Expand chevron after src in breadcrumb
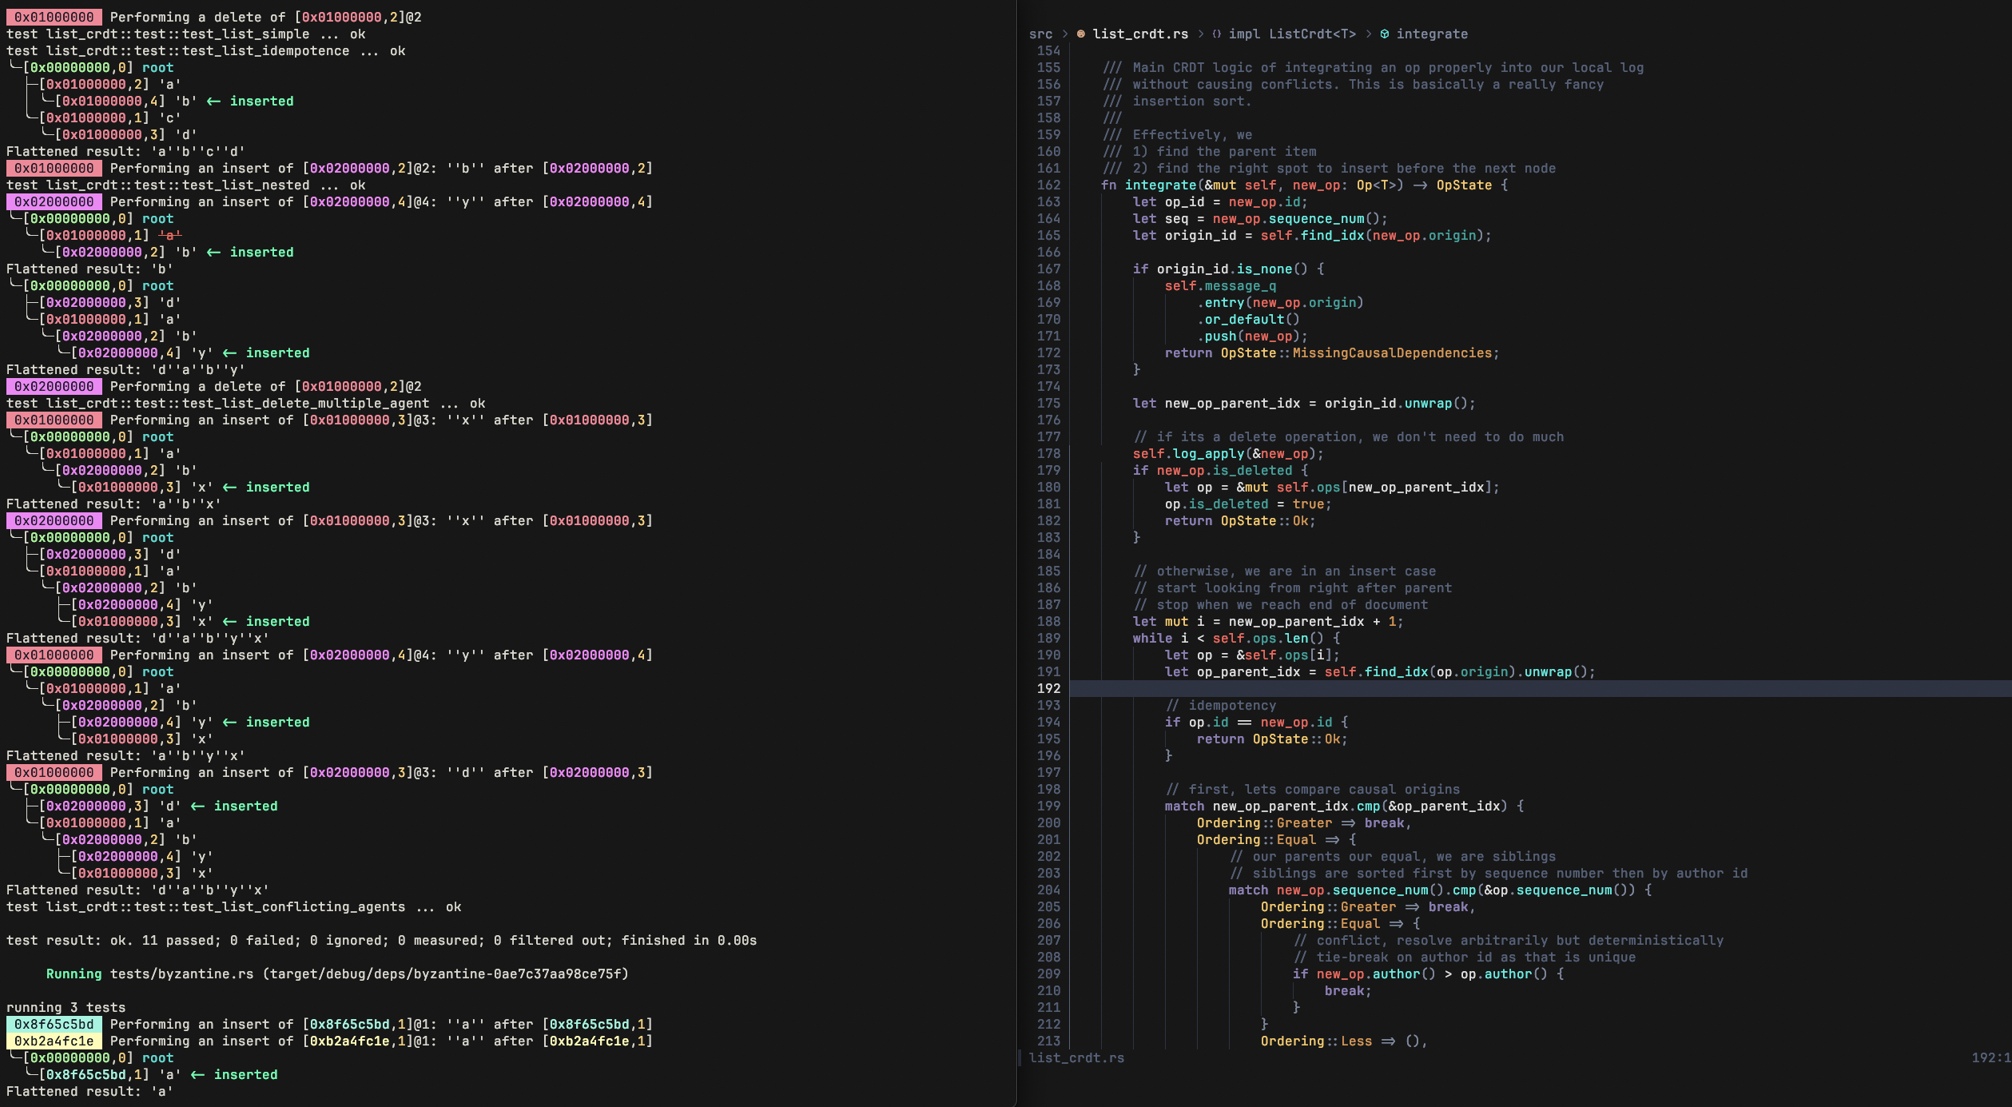This screenshot has height=1107, width=2012. click(1064, 34)
